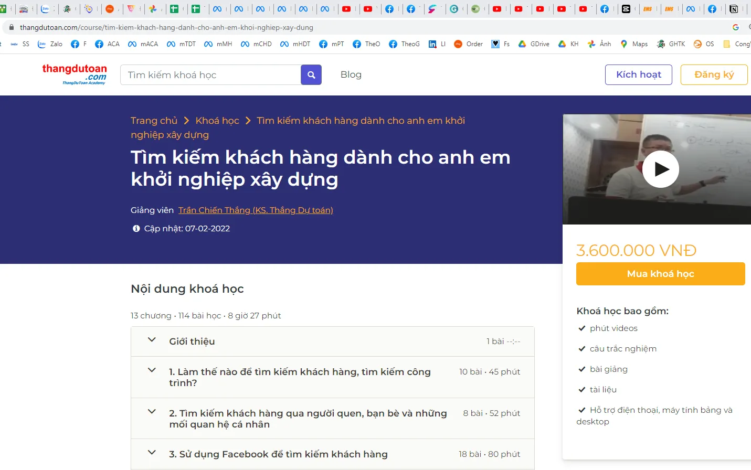Open the GHTK bookmark

pyautogui.click(x=671, y=44)
